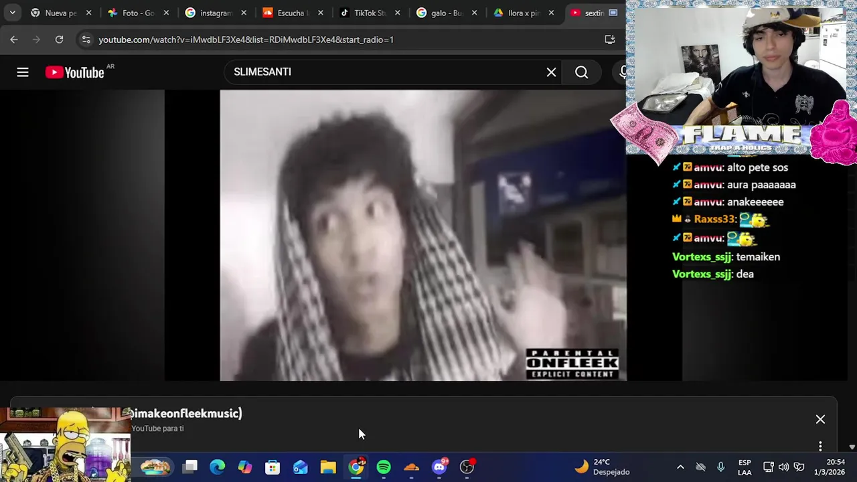Click chat message "alto pete sos"
This screenshot has height=482, width=857.
757,167
